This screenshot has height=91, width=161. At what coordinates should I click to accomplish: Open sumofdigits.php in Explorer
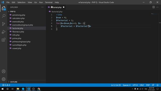click(x=19, y=45)
